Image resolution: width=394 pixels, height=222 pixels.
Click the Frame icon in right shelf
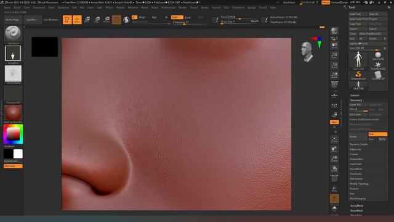point(334,139)
